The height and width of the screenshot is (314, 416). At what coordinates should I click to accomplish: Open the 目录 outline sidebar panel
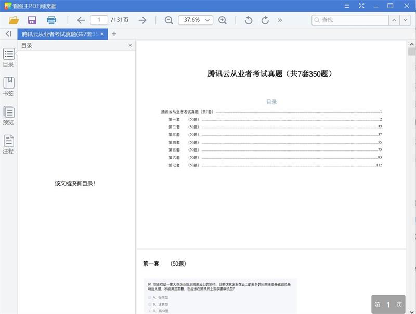8,58
